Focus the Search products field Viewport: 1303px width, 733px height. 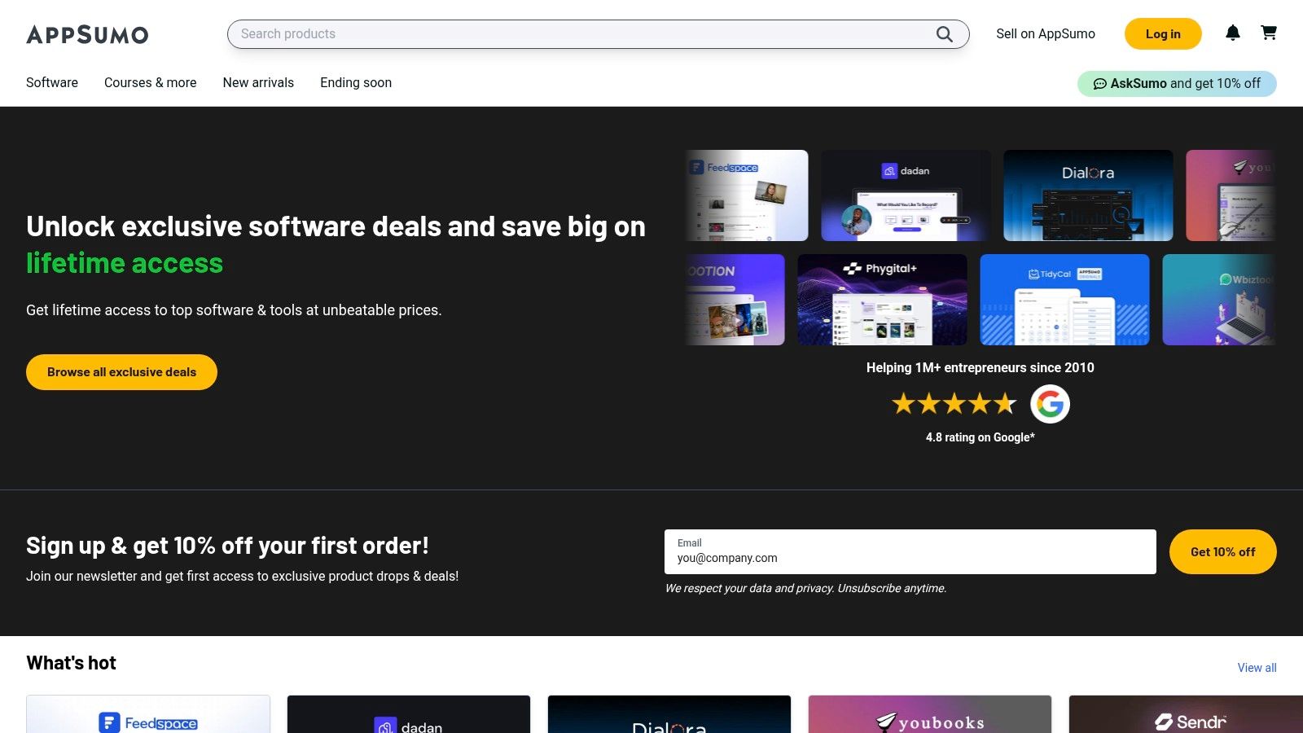tap(598, 34)
